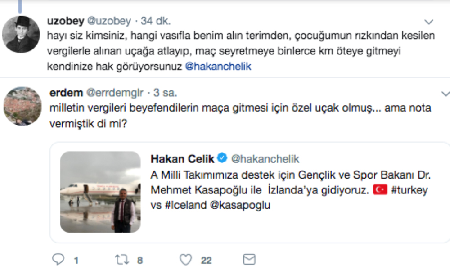
Task: Open erdem's profile avatar
Action: coord(22,106)
